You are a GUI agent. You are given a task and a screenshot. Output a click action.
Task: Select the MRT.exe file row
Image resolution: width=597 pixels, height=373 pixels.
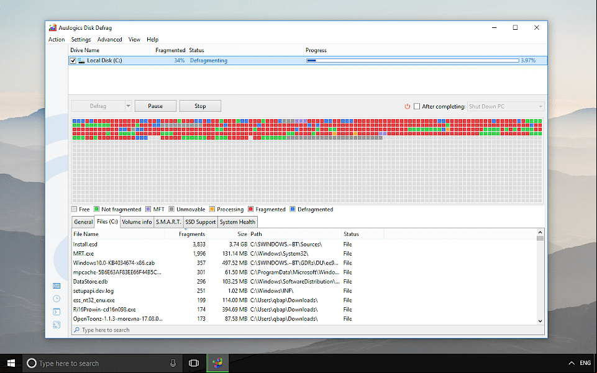tap(304, 254)
